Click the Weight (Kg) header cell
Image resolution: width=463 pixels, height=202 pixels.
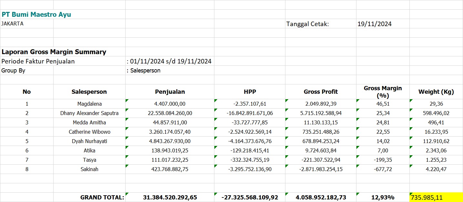point(436,92)
